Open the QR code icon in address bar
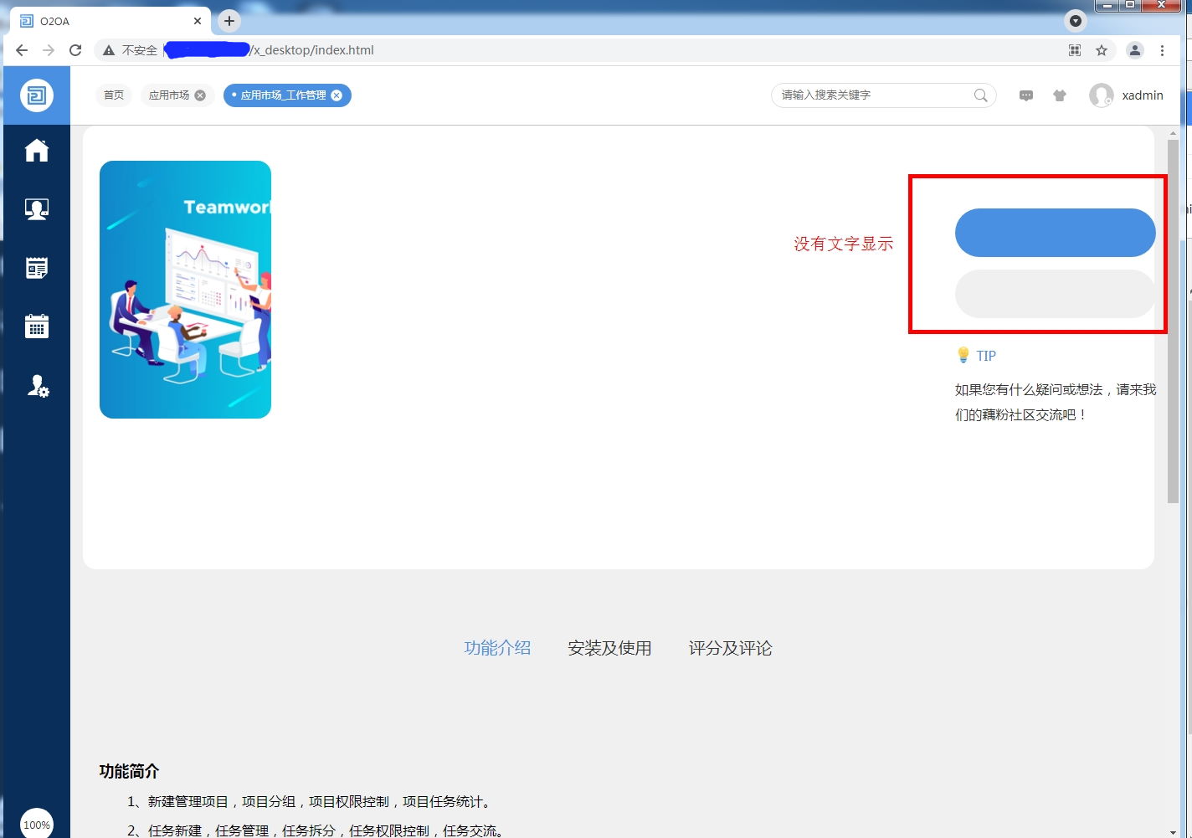This screenshot has height=838, width=1192. [x=1075, y=50]
